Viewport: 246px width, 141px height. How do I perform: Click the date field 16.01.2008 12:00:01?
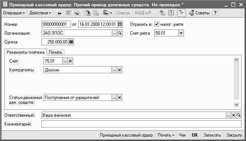(x=98, y=24)
